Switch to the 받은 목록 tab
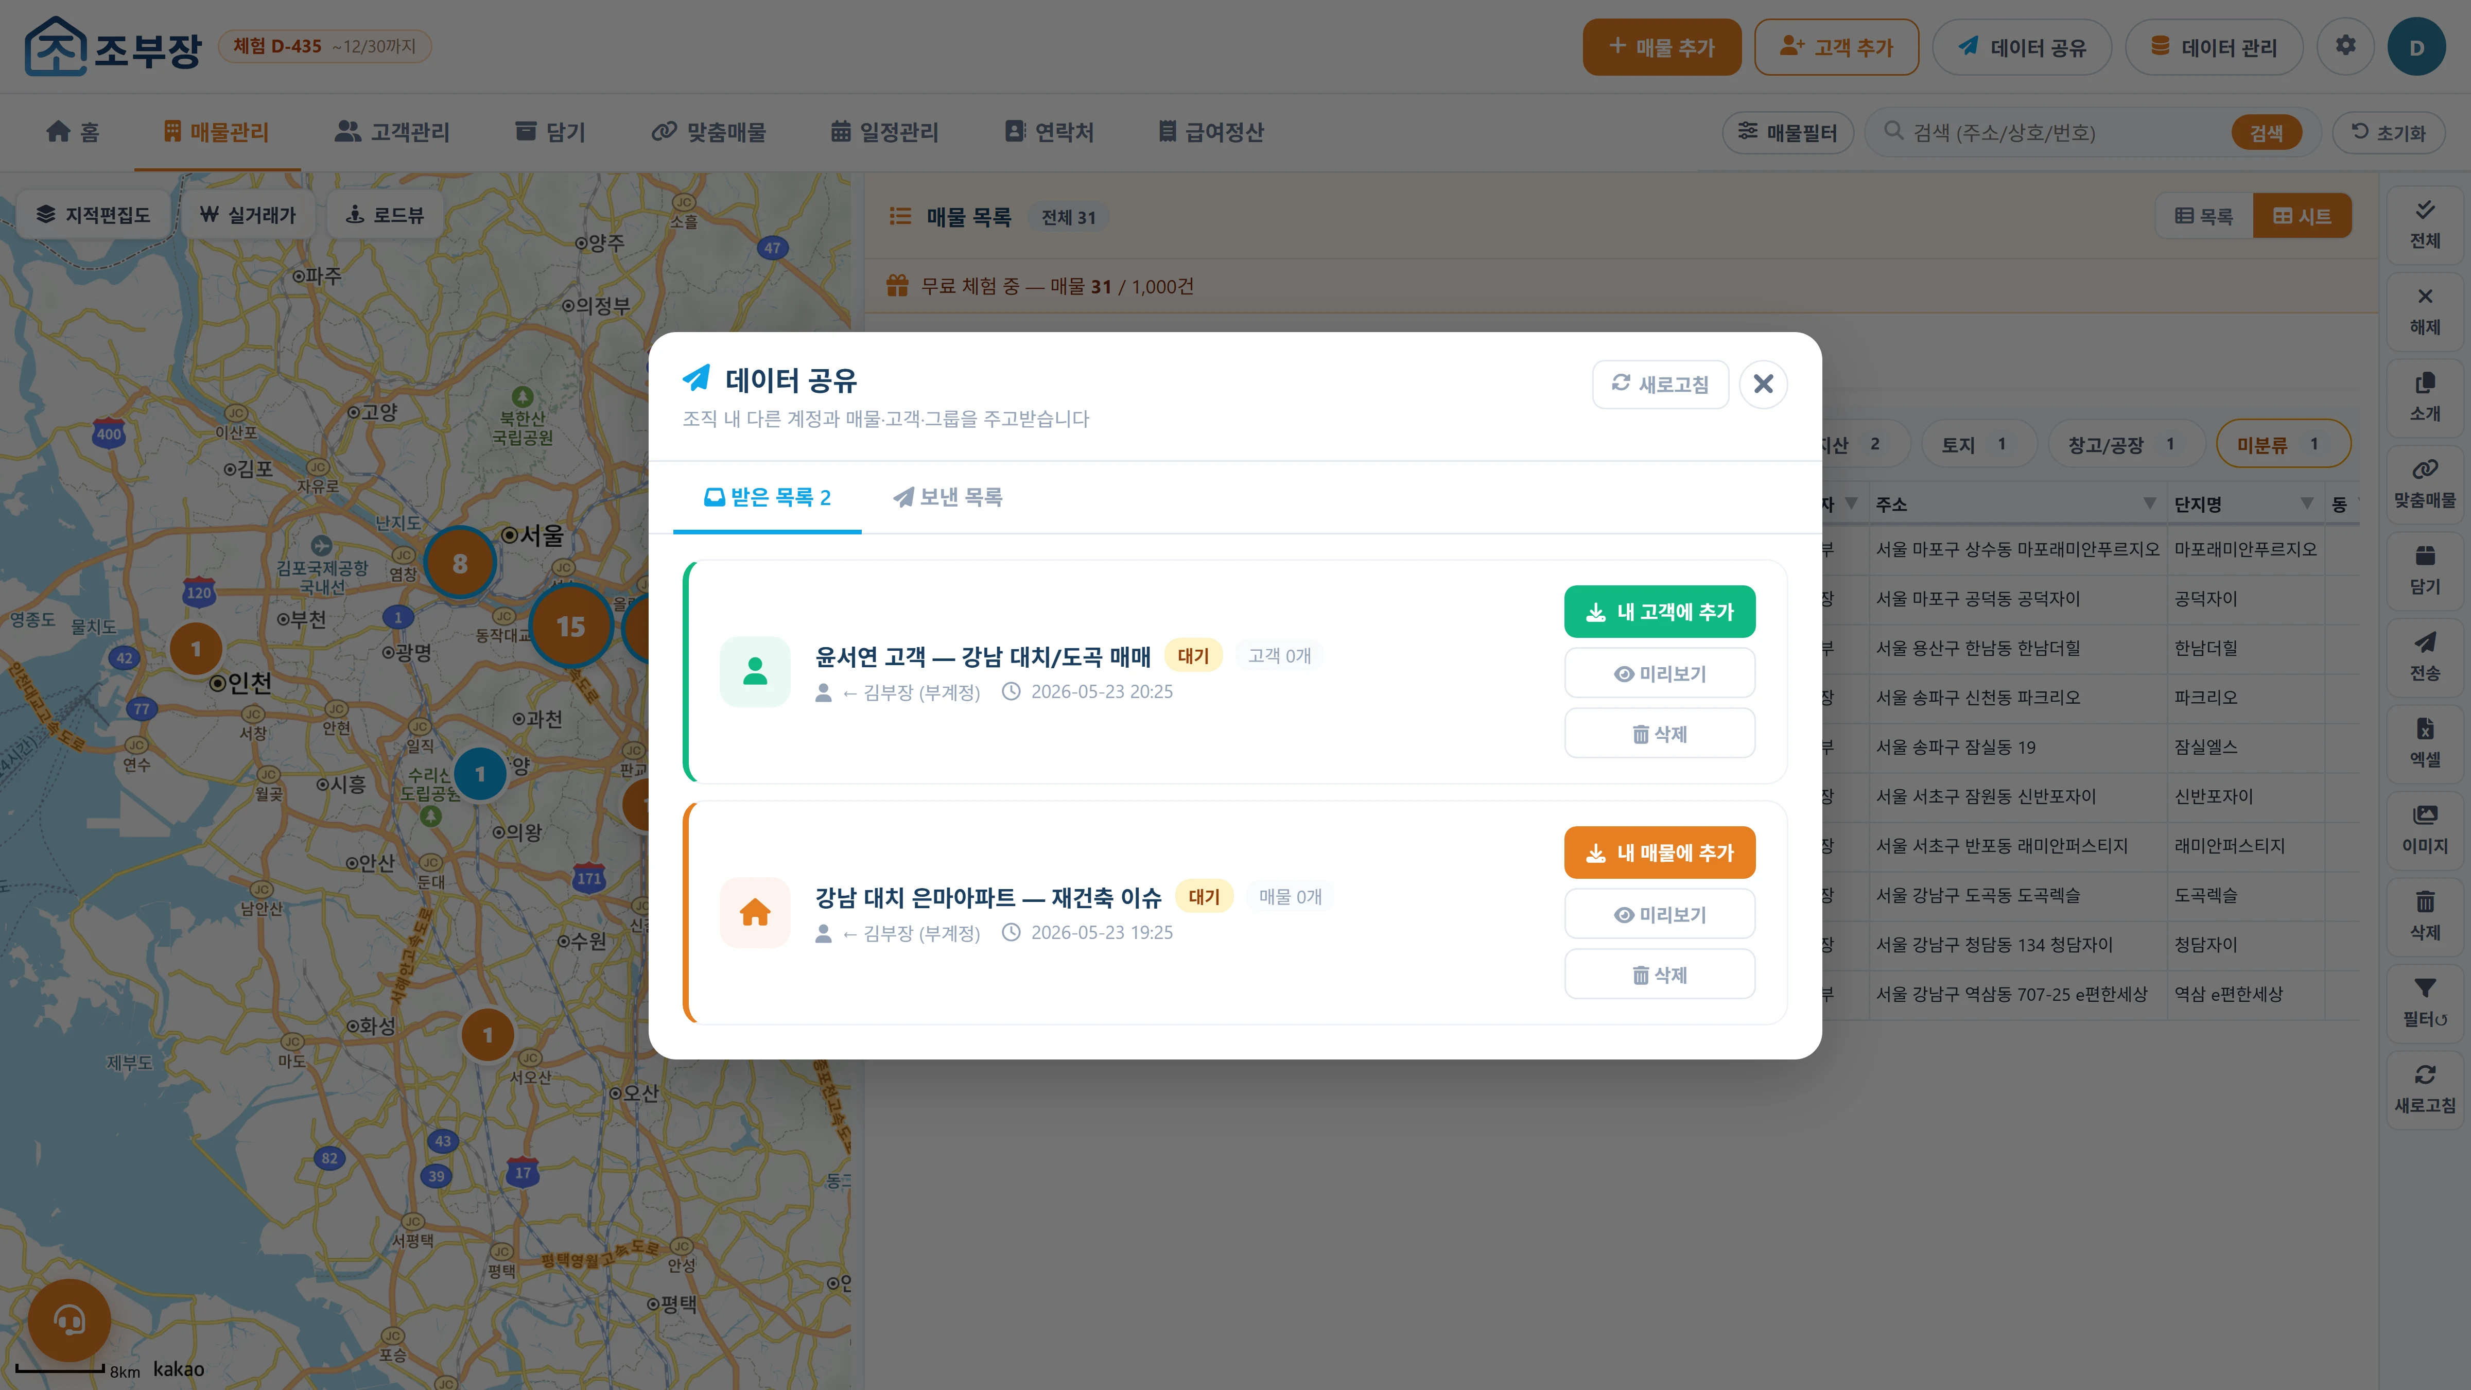This screenshot has height=1390, width=2471. [x=768, y=497]
